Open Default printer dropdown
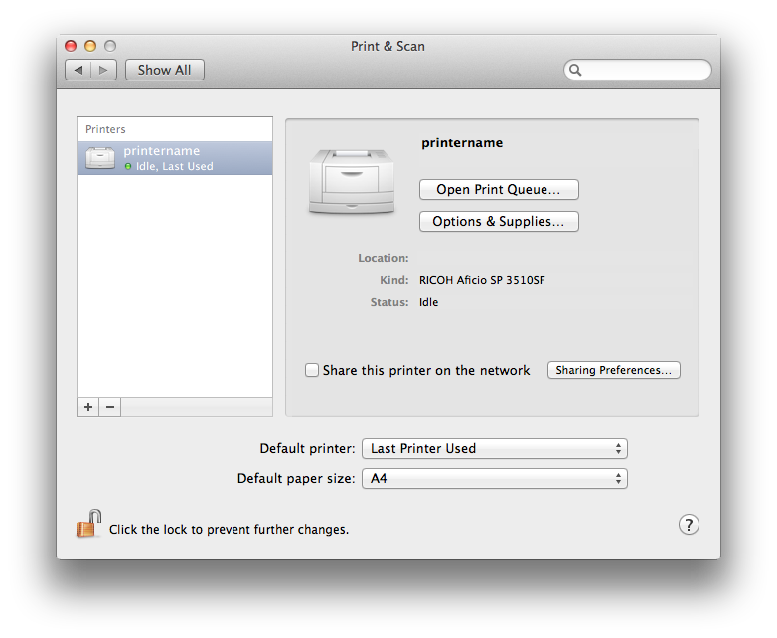Image resolution: width=777 pixels, height=638 pixels. (495, 448)
